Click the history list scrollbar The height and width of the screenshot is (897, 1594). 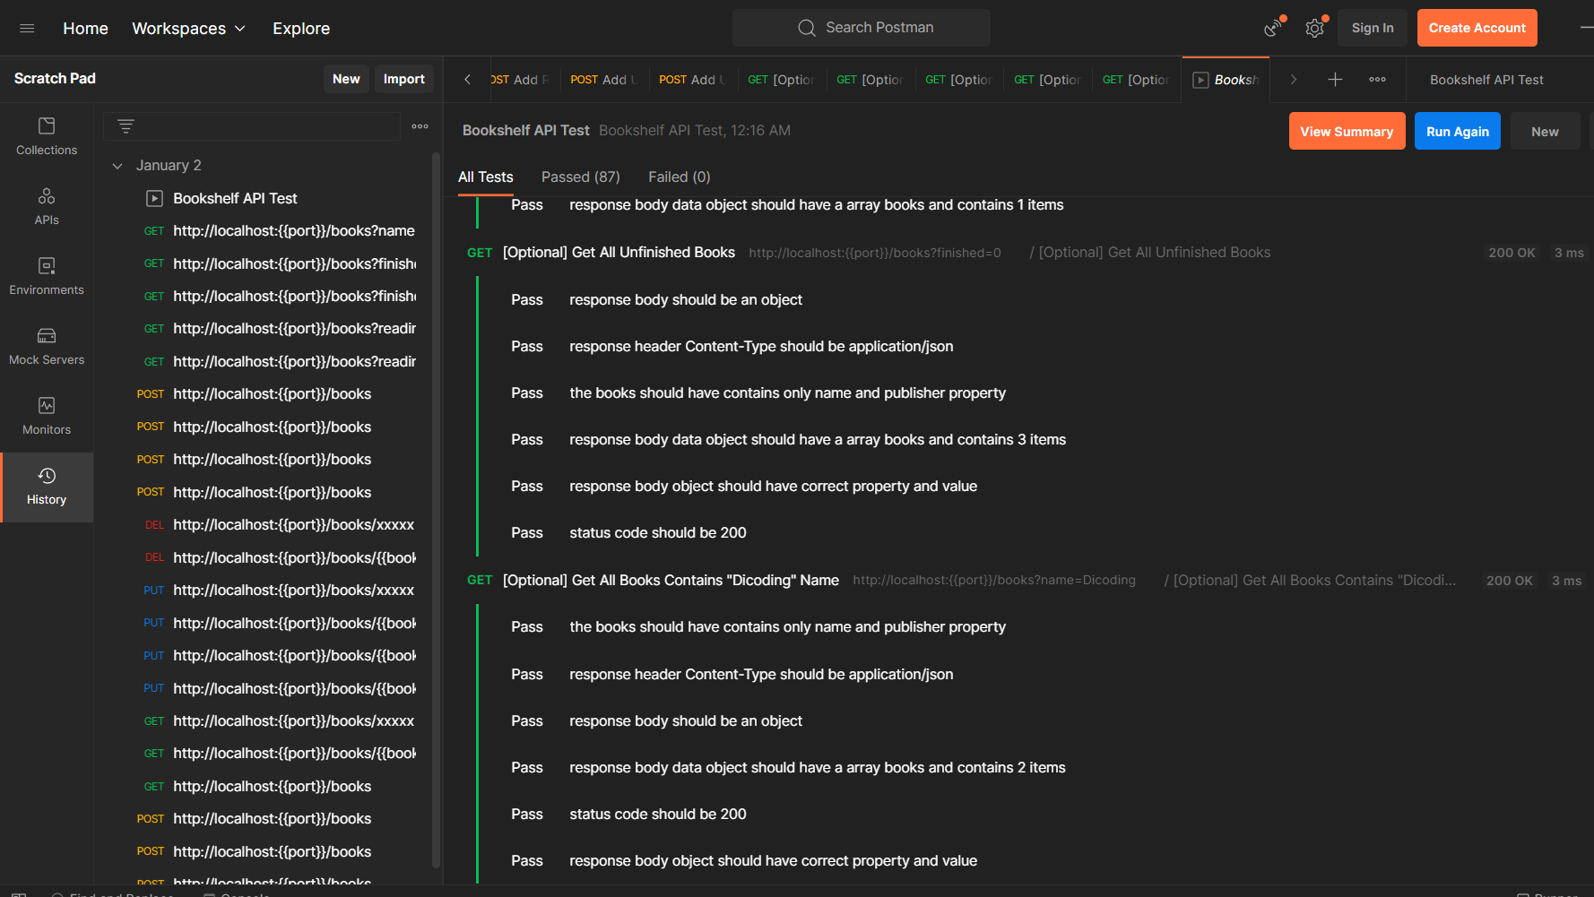tap(437, 511)
